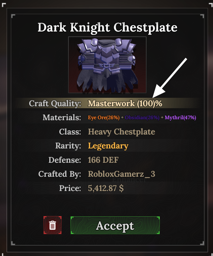Select the Masterwork (100)% quality value
The image size is (213, 256).
(x=125, y=104)
